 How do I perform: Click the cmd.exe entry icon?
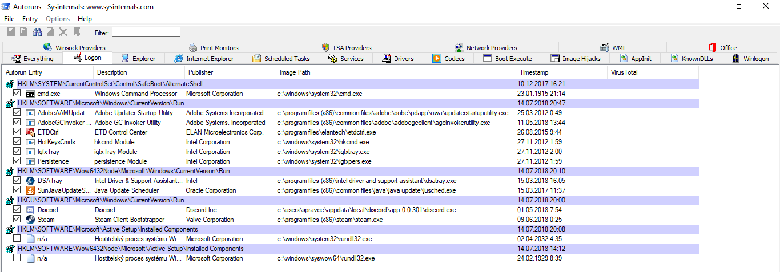30,94
